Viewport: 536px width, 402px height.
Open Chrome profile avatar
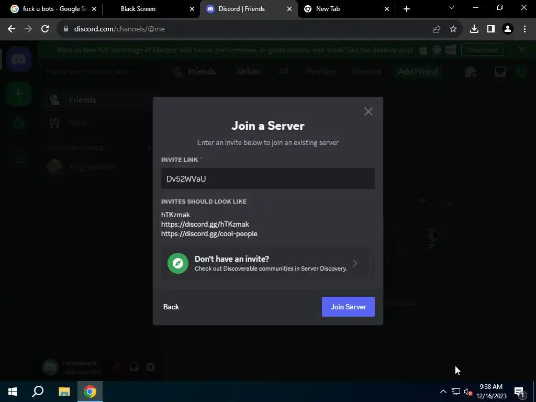coord(508,29)
